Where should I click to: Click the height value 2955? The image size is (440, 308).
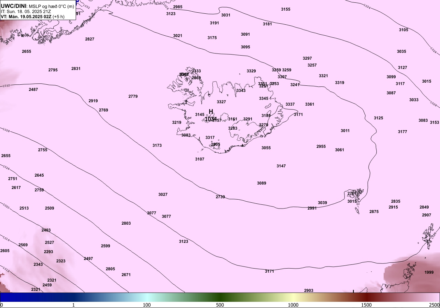(x=321, y=146)
